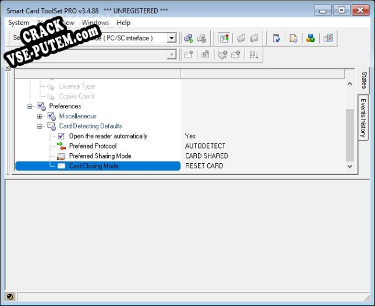Click the tree scrollbar up arrow
The width and height of the screenshot is (375, 306).
click(349, 83)
